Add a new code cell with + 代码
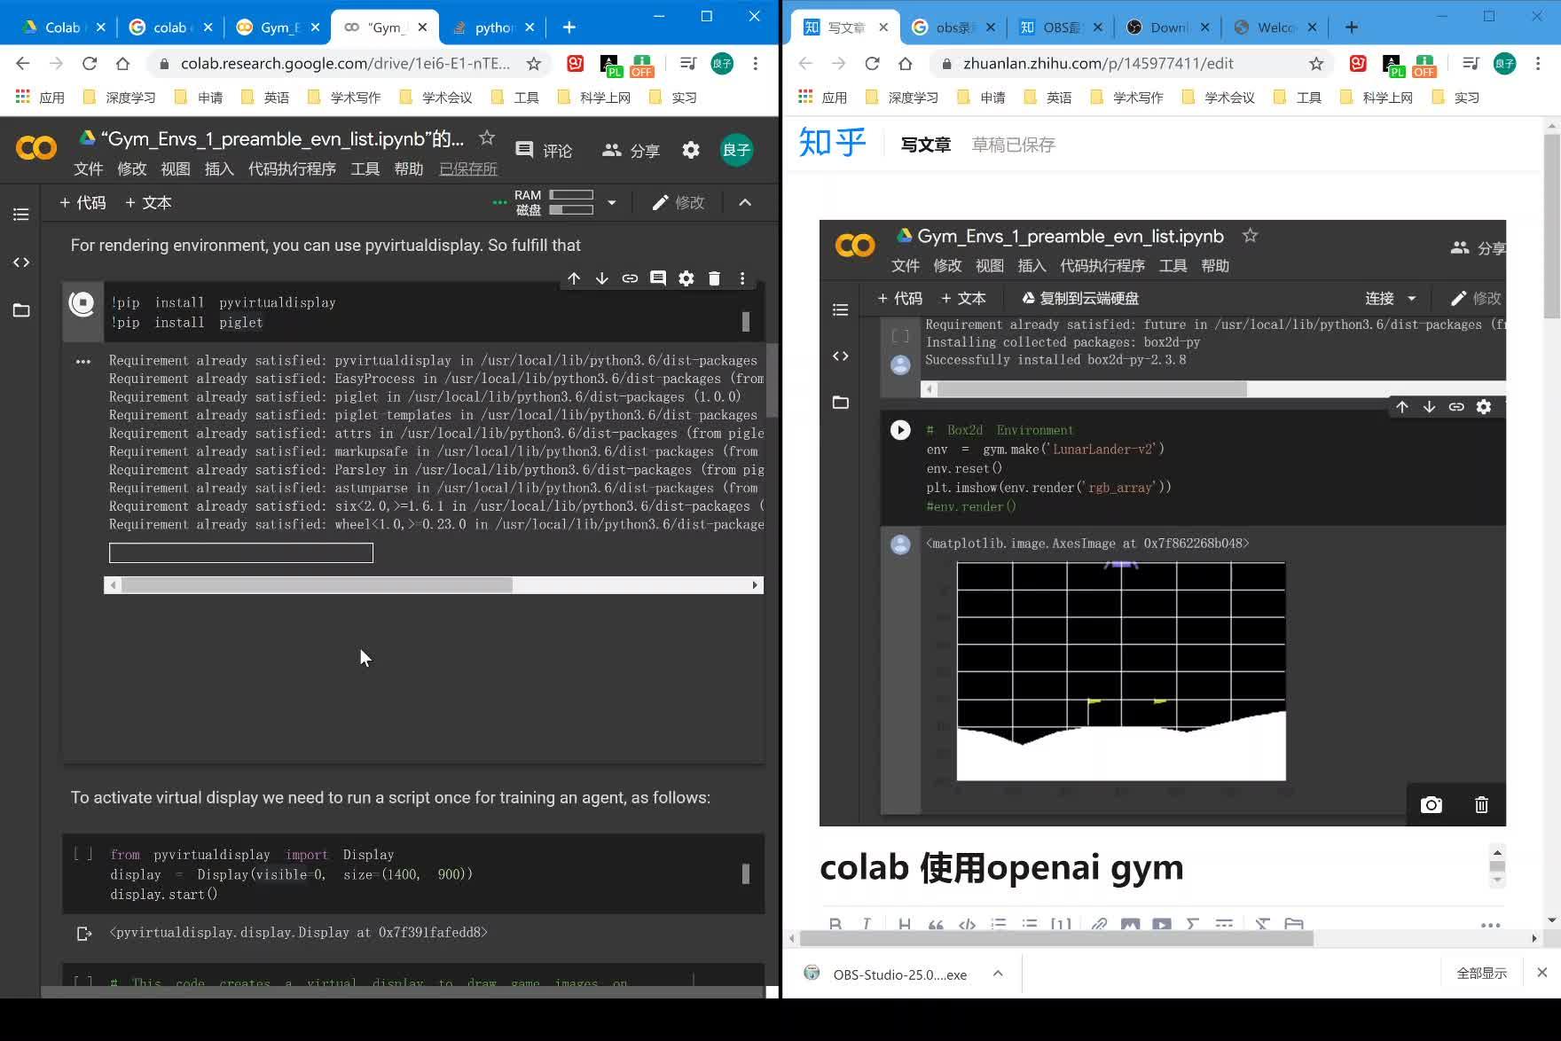 (82, 202)
